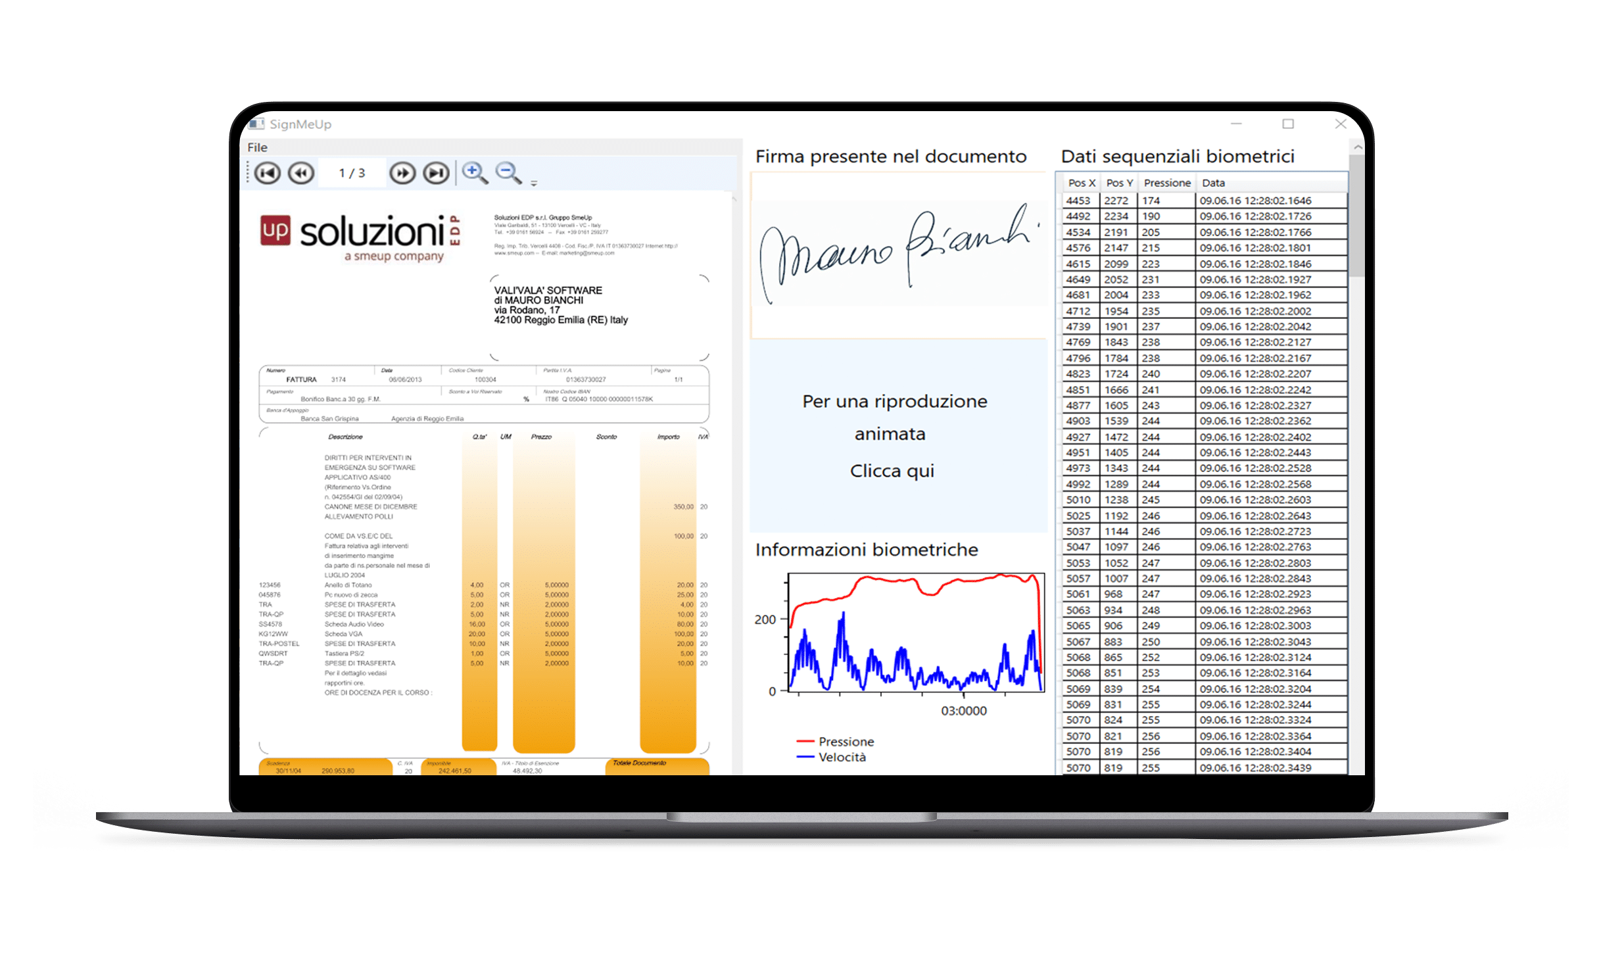Advance to next page

pyautogui.click(x=402, y=173)
